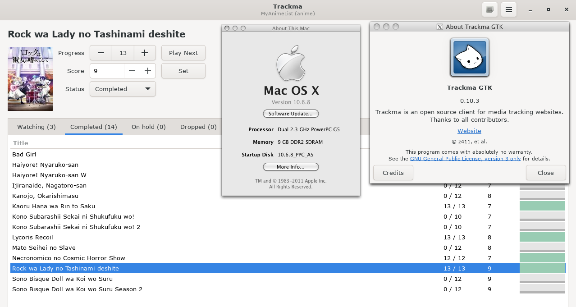Image resolution: width=576 pixels, height=307 pixels.
Task: Click the progress value 13 field
Action: tap(123, 53)
